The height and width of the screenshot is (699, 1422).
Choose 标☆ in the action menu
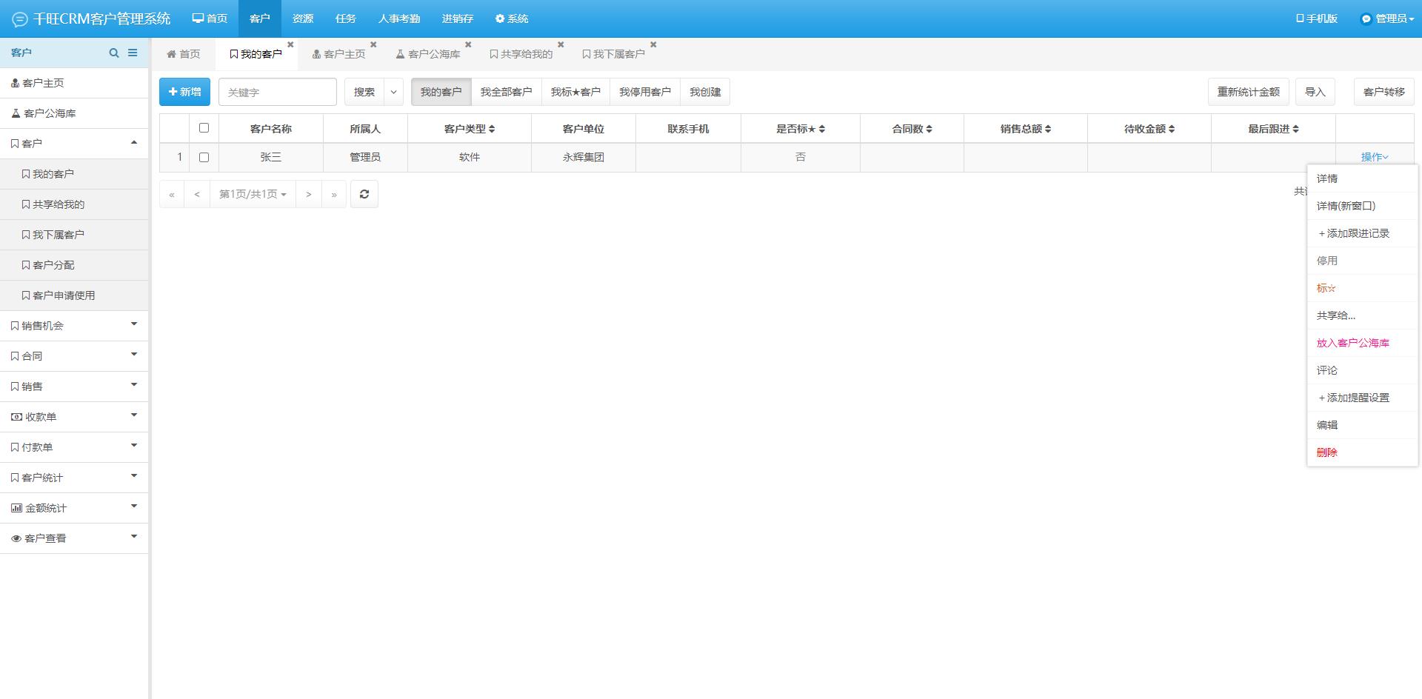[1363, 288]
